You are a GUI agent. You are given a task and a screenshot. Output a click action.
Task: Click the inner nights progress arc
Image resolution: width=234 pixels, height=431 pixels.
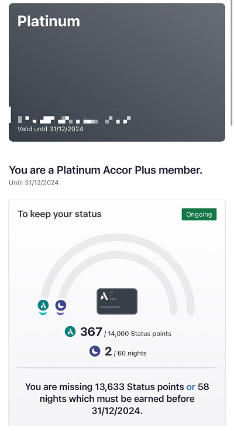[x=118, y=254]
